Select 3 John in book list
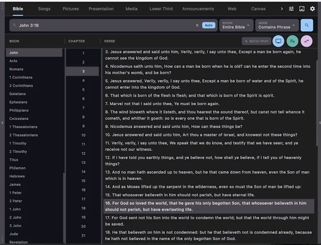This screenshot has width=321, height=245. point(34,226)
